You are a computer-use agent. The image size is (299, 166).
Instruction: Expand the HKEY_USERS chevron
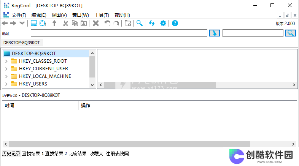(x=6, y=84)
